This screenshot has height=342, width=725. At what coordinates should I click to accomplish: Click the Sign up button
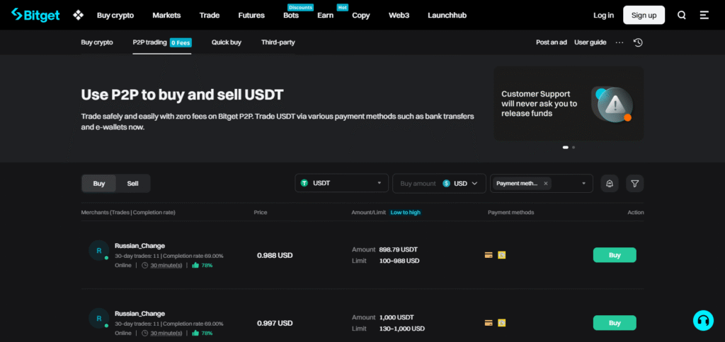(x=644, y=16)
